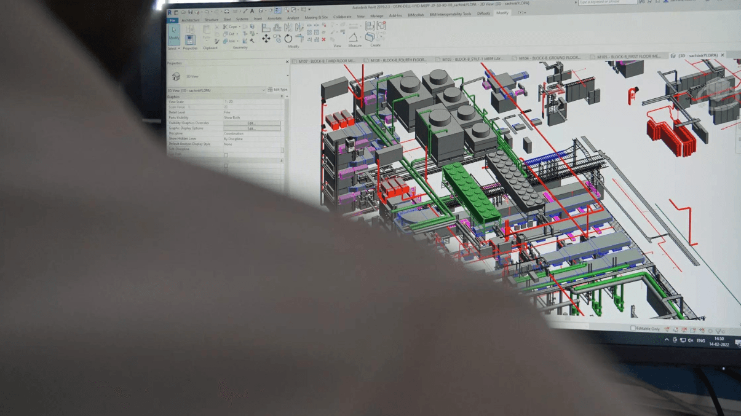Click the Revit 'R' application logo
Screen dimensions: 741x416
pos(169,12)
